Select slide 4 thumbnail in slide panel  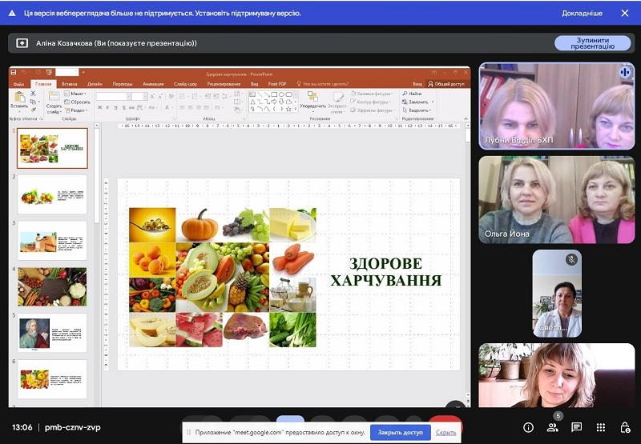[52, 286]
